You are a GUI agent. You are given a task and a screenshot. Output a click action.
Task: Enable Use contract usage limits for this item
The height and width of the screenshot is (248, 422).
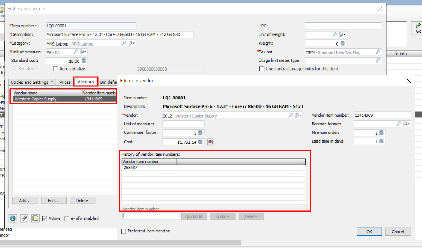(262, 69)
